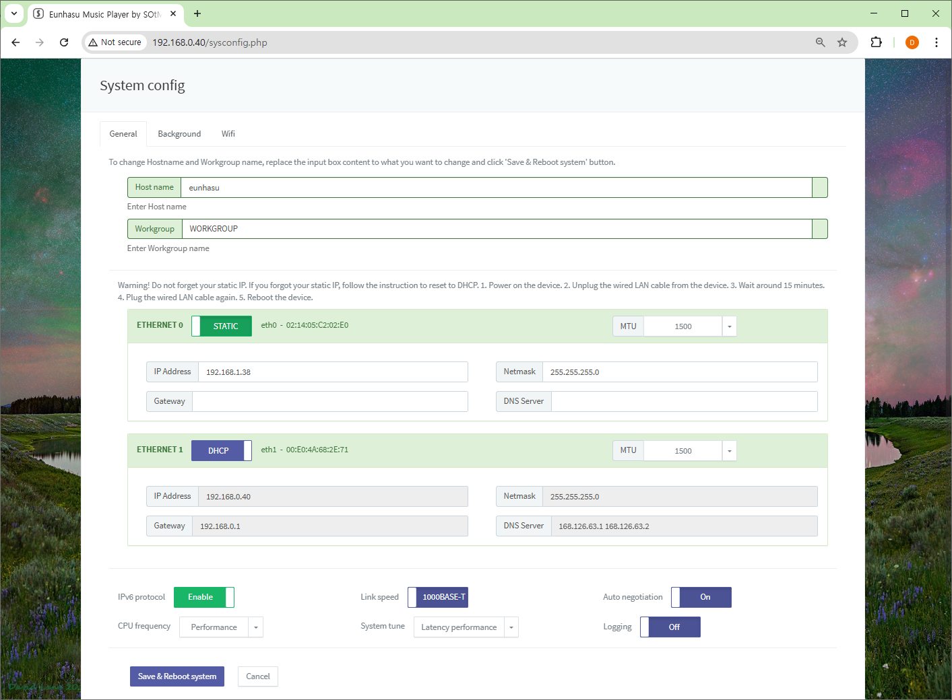Open the Wifi tab
Screen dimensions: 952x700
(228, 134)
